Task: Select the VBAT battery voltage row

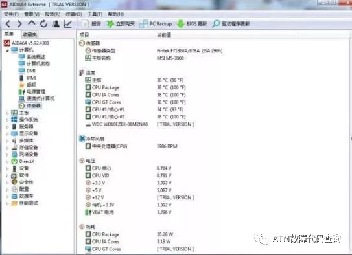Action: coord(128,212)
